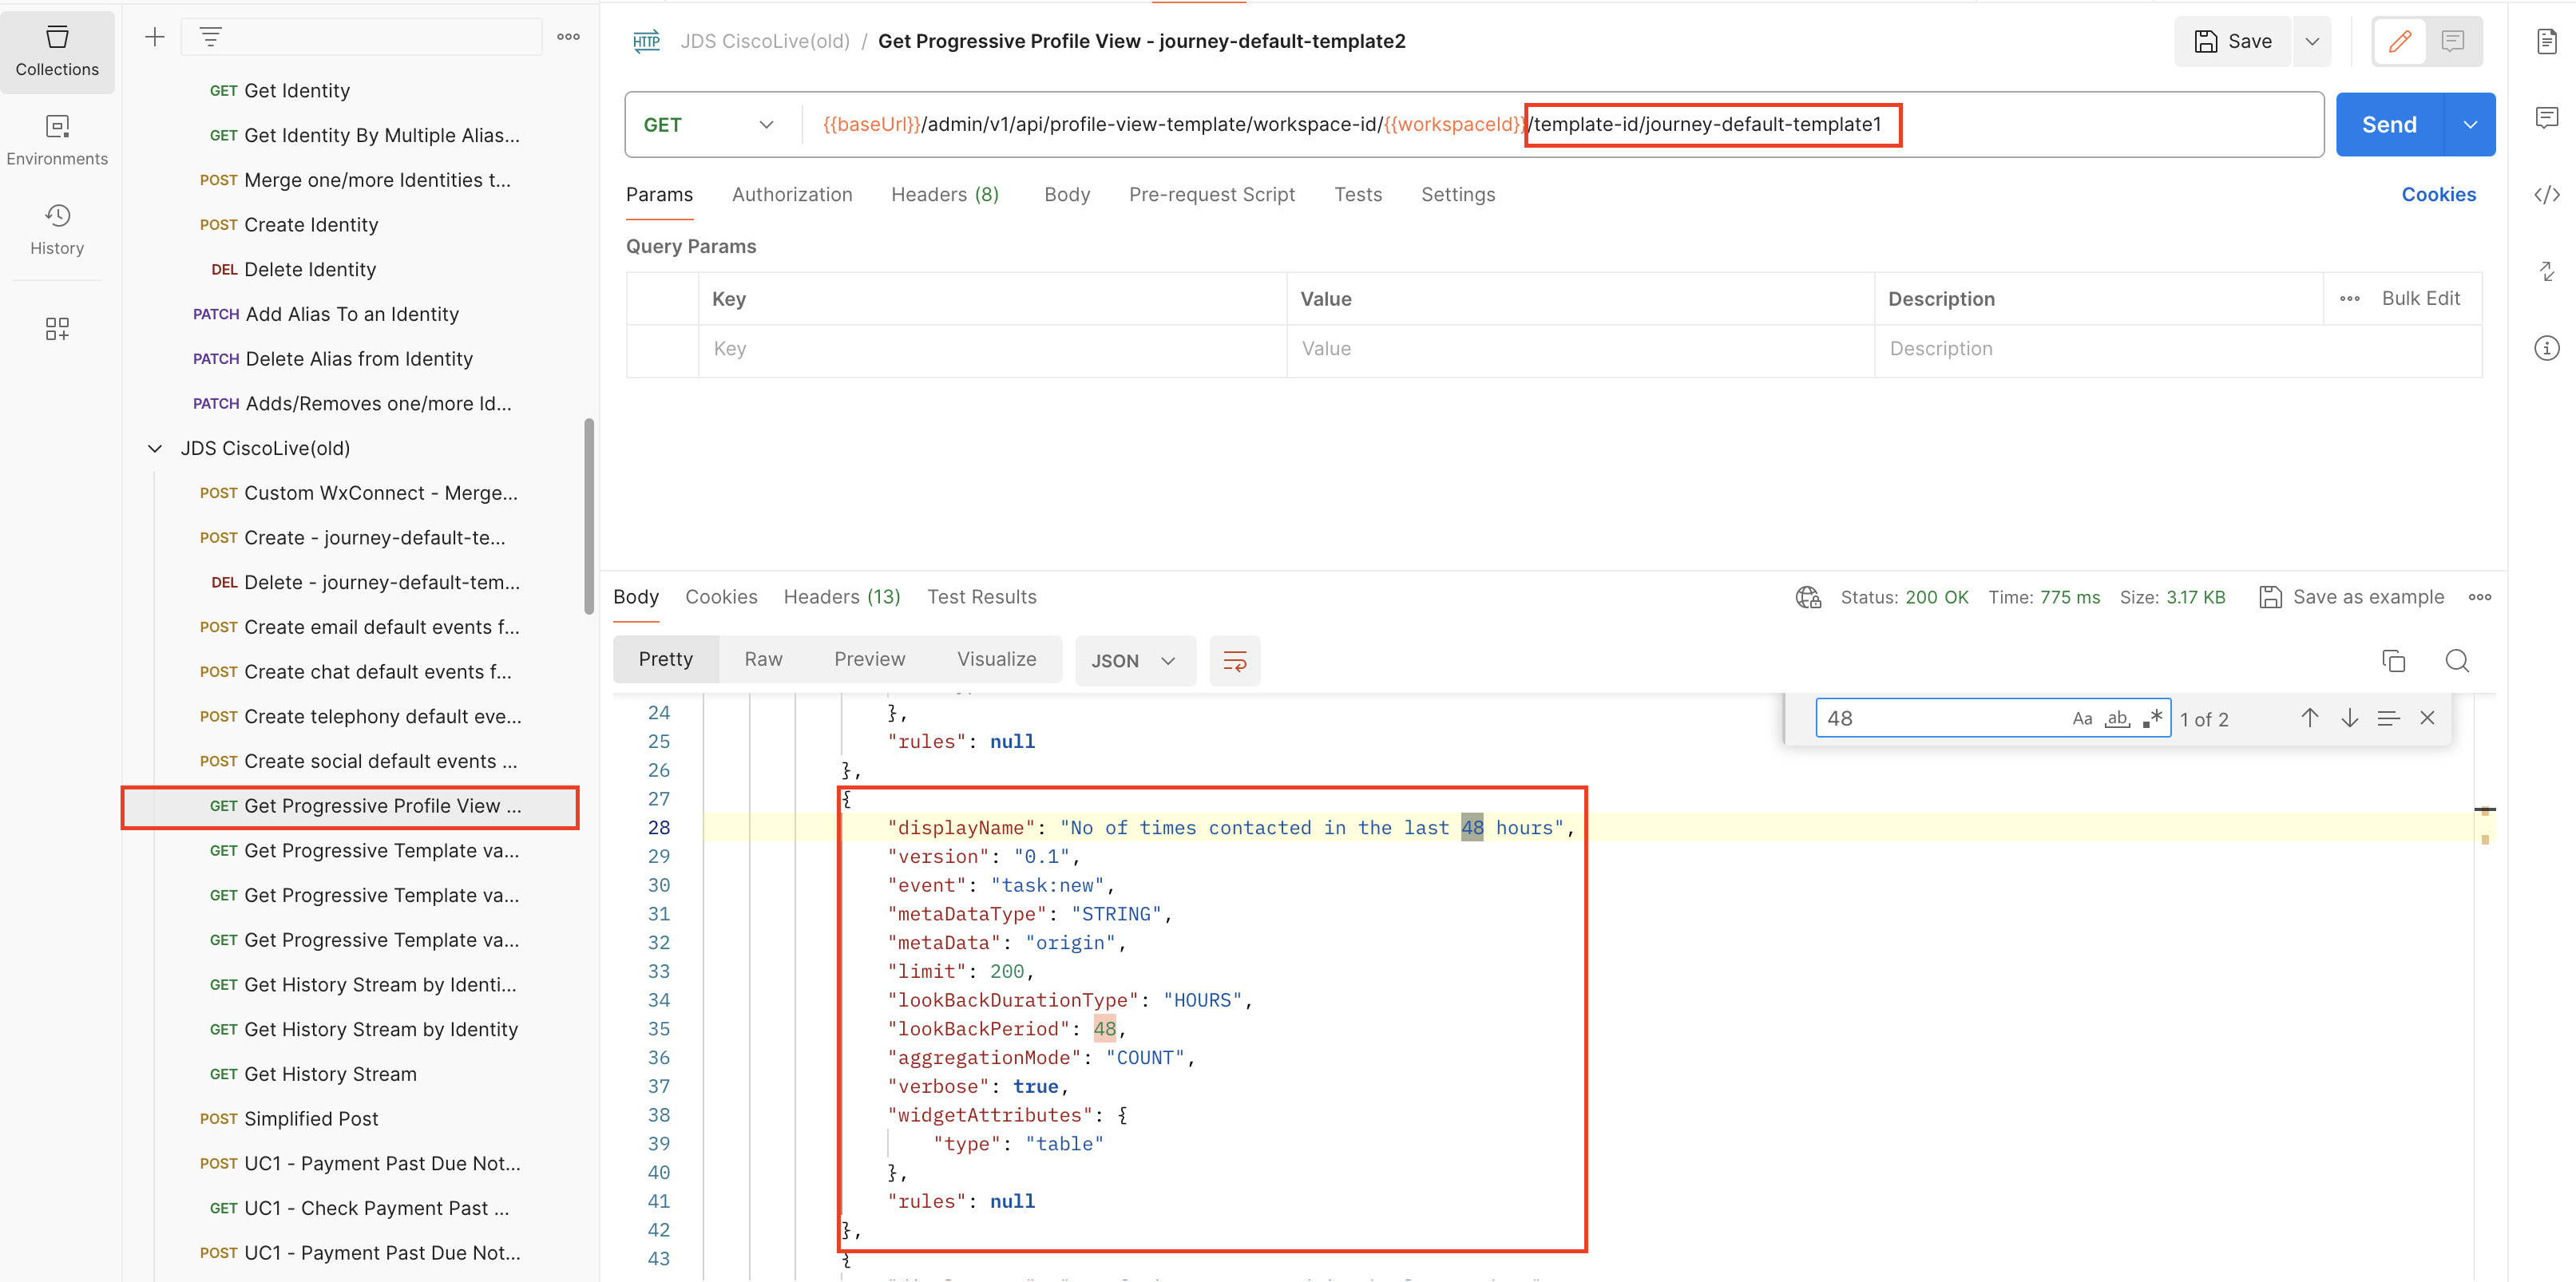Switch to the Headers (8) tab

[945, 195]
